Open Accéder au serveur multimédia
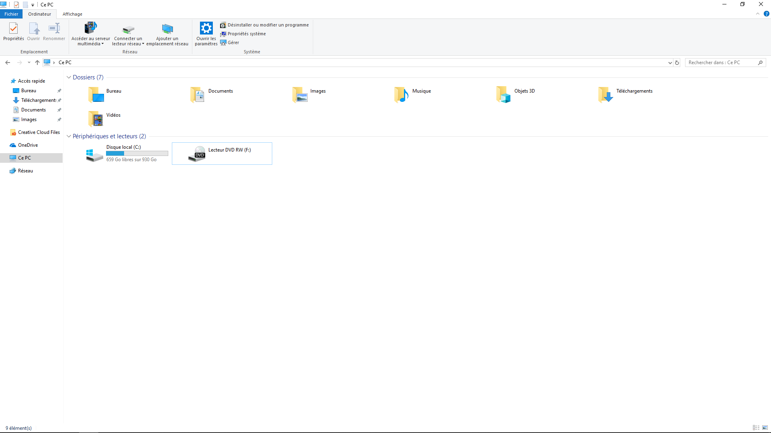The width and height of the screenshot is (771, 433). pos(90,29)
